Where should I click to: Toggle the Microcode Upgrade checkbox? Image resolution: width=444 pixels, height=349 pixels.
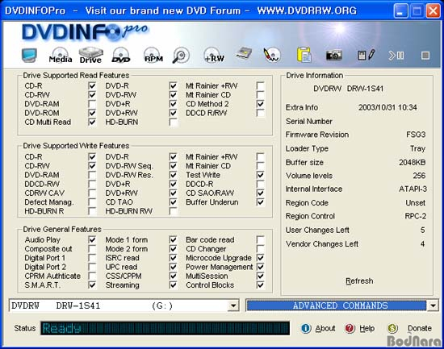260,258
